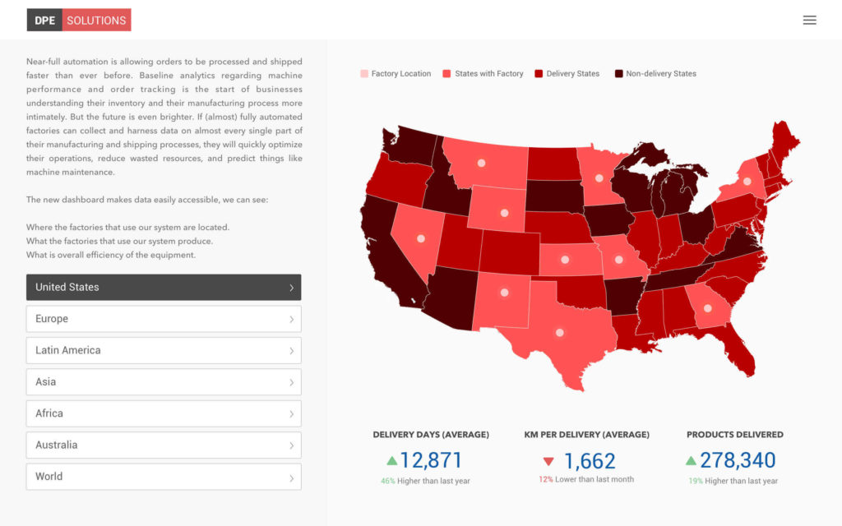Screen dimensions: 842x526
Task: Expand the Africa chevron arrow
Action: 291,413
